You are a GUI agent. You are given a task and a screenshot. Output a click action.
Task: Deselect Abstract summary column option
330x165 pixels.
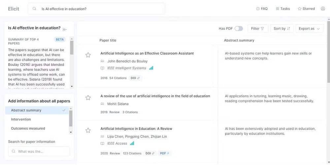pos(37,110)
